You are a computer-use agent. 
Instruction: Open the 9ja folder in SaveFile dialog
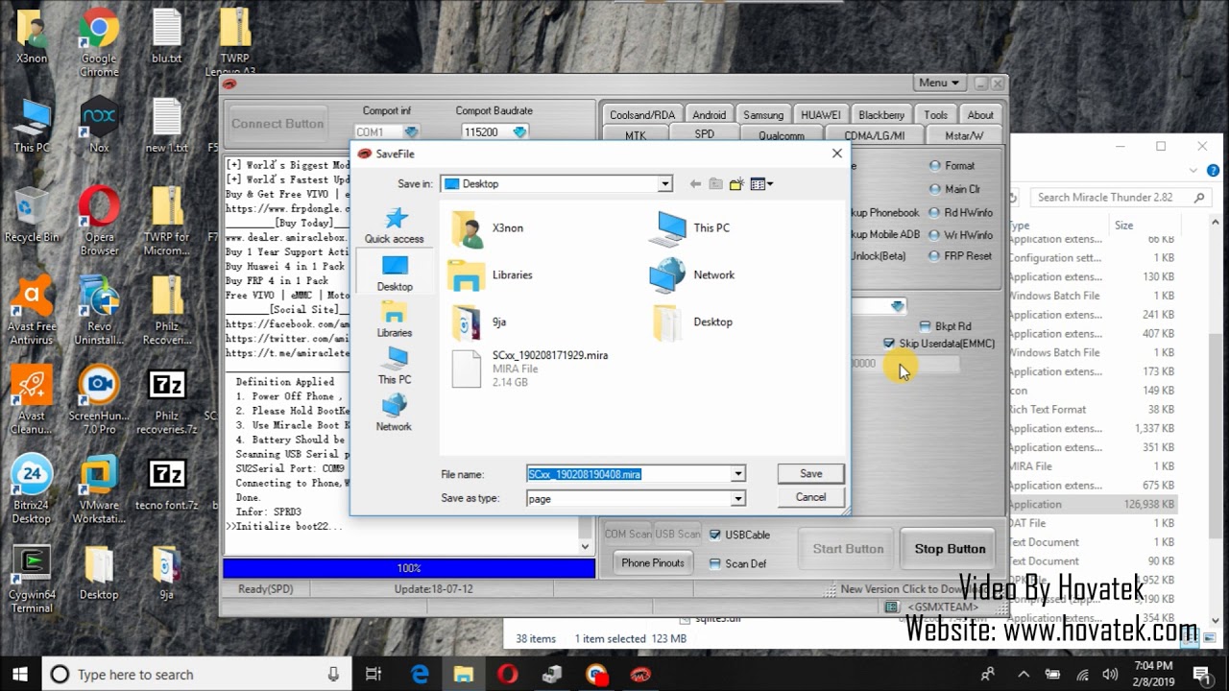(480, 322)
